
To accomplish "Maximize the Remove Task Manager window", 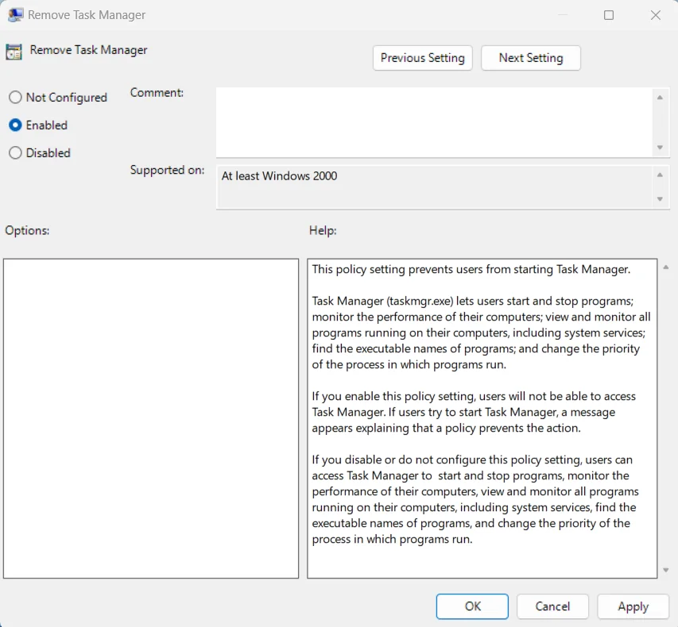I will coord(609,15).
